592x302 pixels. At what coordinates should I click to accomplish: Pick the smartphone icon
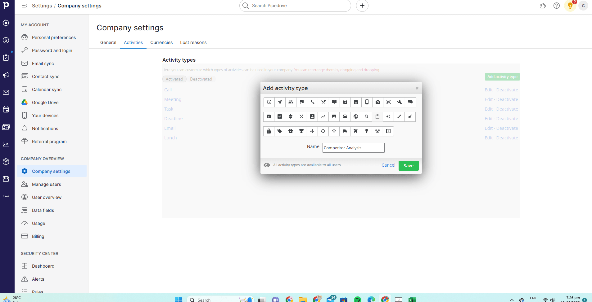(367, 102)
